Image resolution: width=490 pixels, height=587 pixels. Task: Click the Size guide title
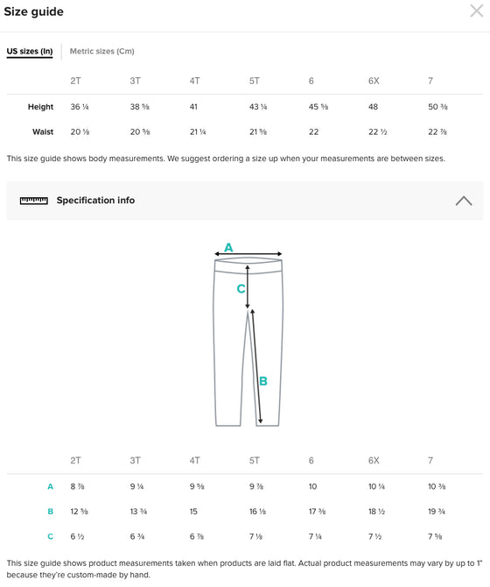tap(33, 11)
